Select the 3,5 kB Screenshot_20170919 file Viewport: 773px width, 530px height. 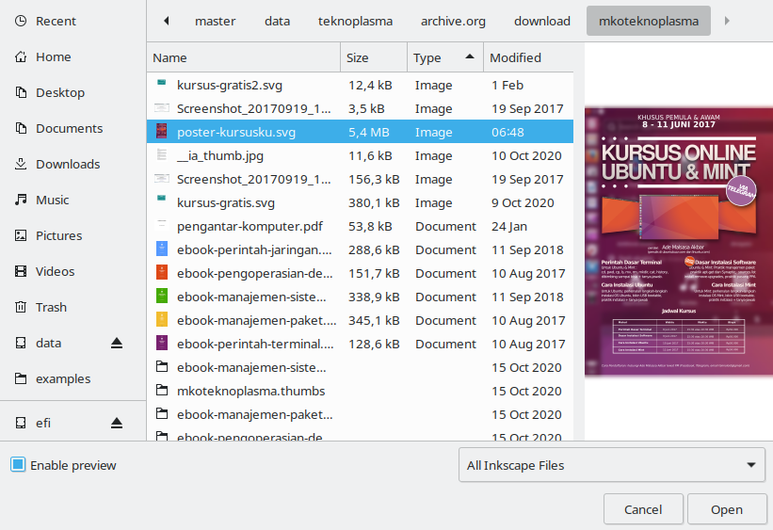[360, 108]
